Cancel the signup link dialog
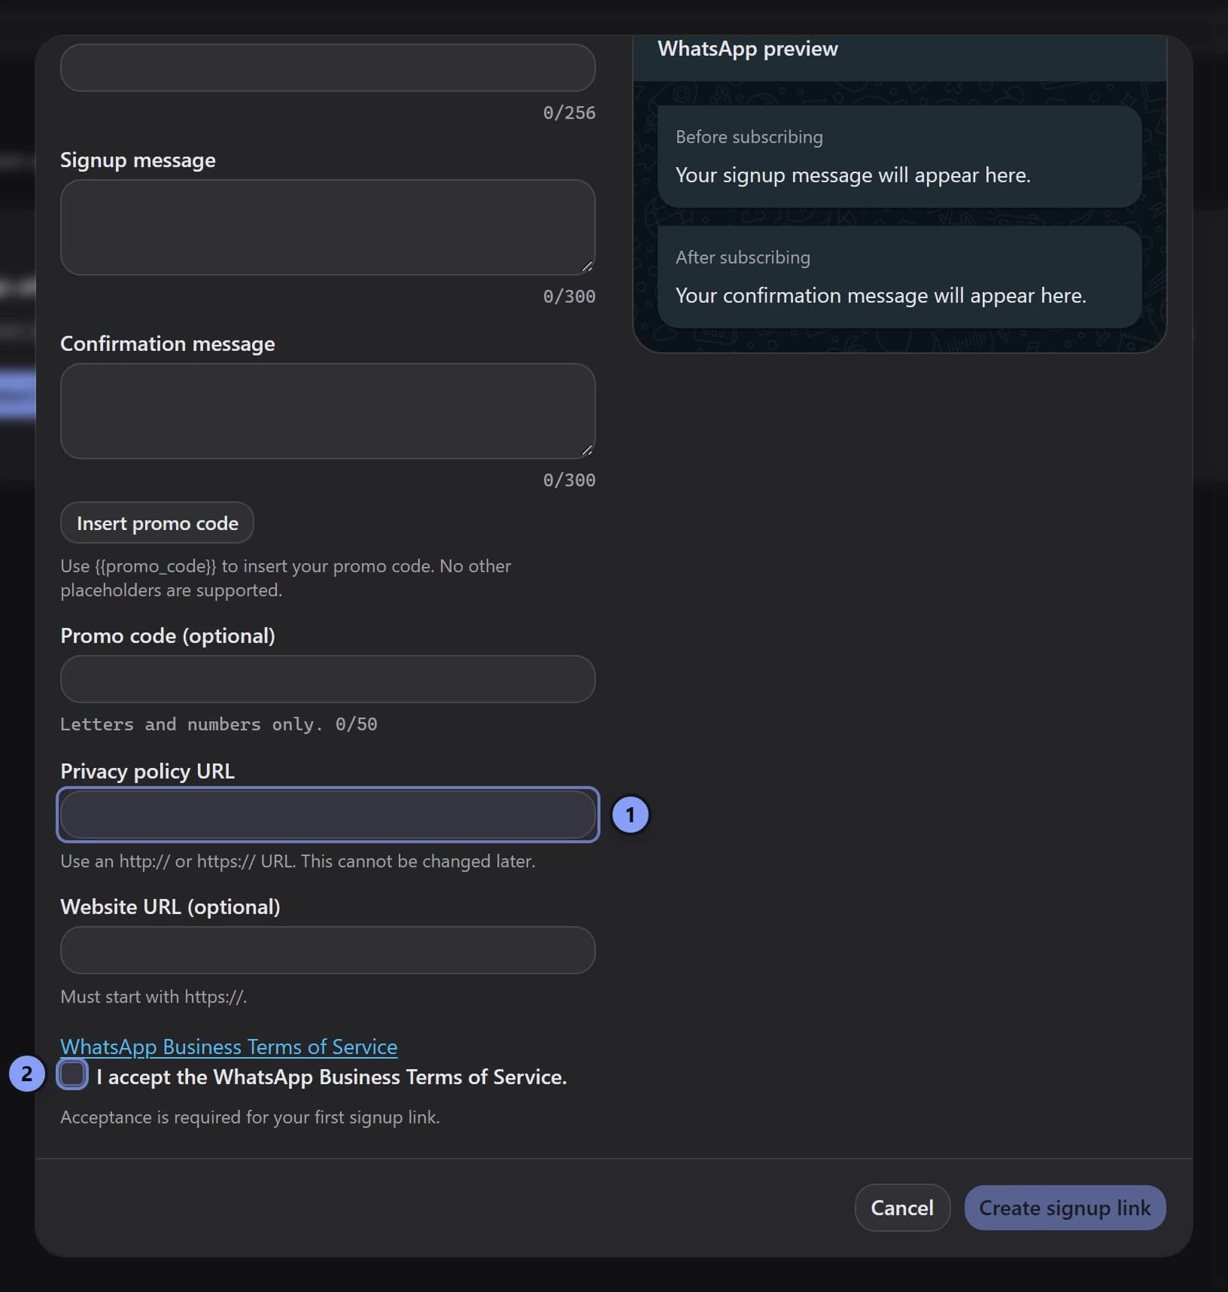Image resolution: width=1228 pixels, height=1292 pixels. 902,1208
